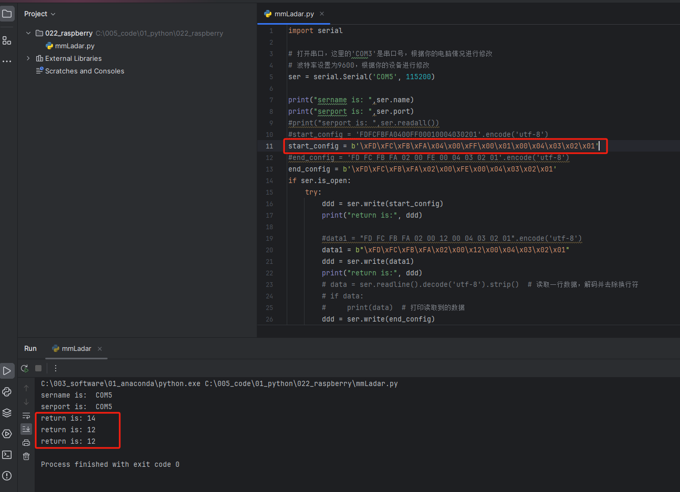Open the Project tool window icon

click(x=7, y=14)
